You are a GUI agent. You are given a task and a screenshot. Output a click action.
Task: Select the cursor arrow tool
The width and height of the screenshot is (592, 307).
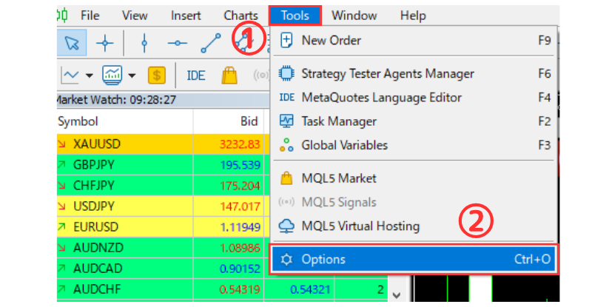click(72, 43)
